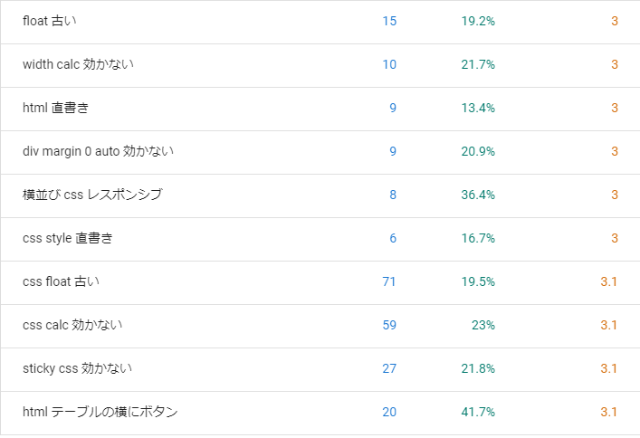Click the CTR value 13.4%
The width and height of the screenshot is (640, 438).
[x=478, y=108]
